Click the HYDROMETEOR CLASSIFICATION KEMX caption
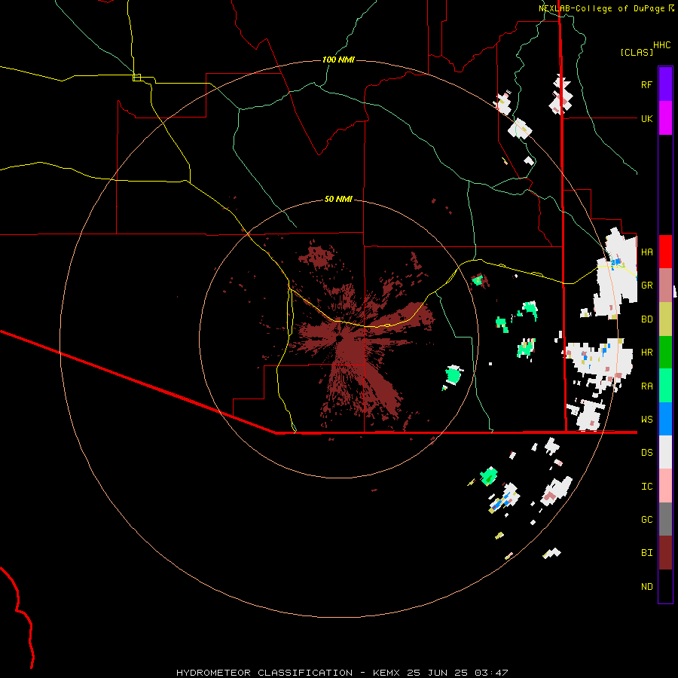 coord(342,673)
